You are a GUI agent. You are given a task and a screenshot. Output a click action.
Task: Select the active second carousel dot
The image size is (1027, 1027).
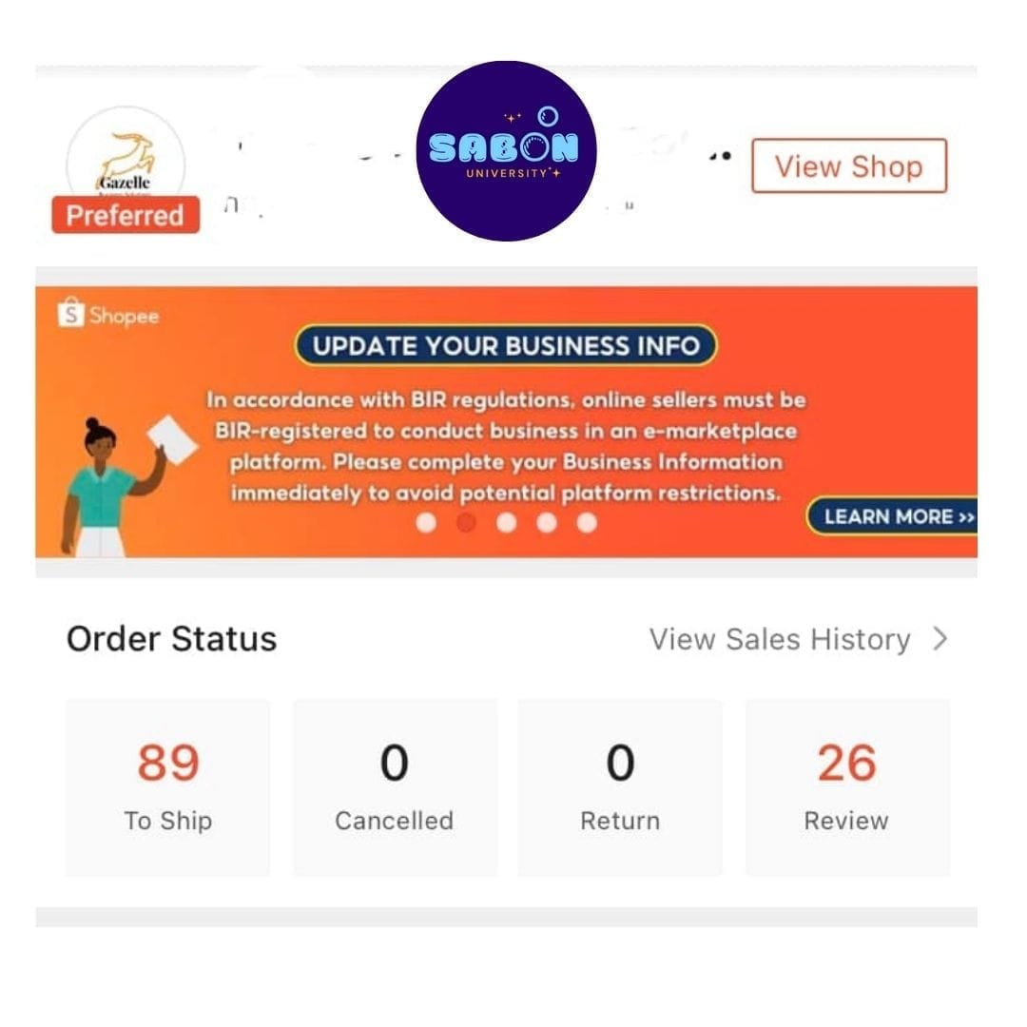[466, 523]
